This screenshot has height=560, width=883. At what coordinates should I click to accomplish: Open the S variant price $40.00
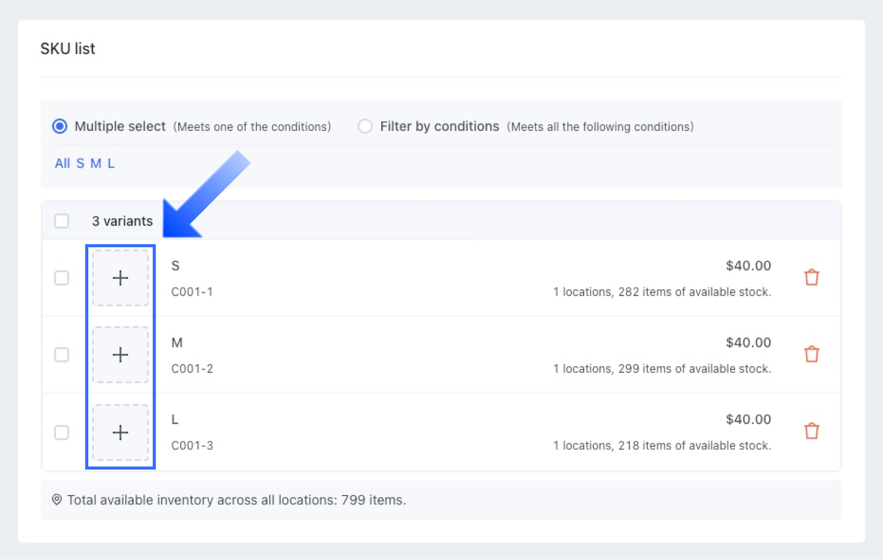748,266
